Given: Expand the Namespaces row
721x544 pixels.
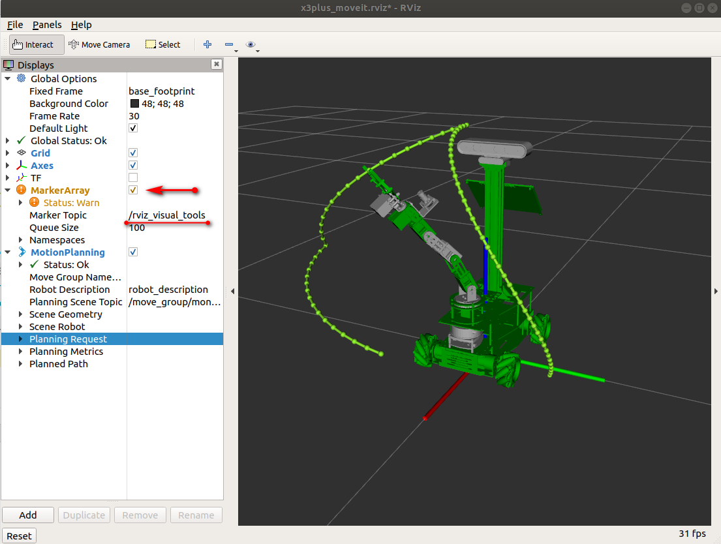Looking at the screenshot, I should 20,240.
